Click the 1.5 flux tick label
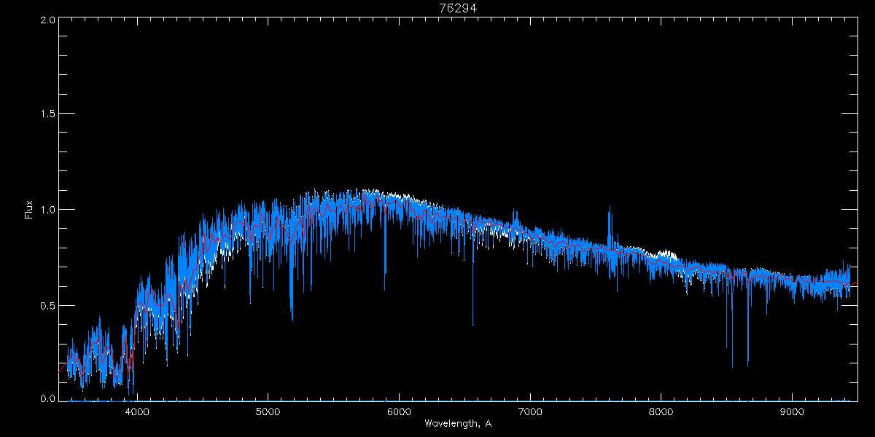 coord(47,114)
